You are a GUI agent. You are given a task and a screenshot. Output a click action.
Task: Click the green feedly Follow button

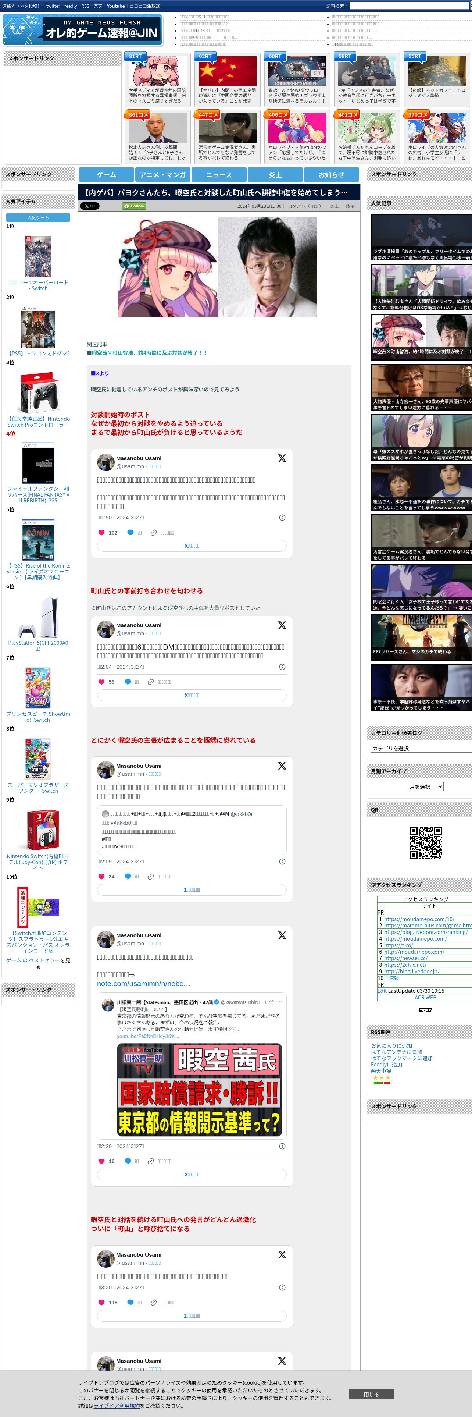click(x=134, y=206)
